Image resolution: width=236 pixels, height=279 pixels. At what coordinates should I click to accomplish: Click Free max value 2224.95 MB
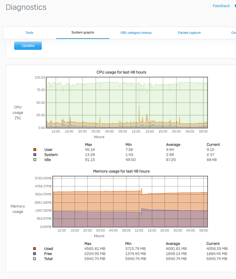pyautogui.click(x=95, y=254)
